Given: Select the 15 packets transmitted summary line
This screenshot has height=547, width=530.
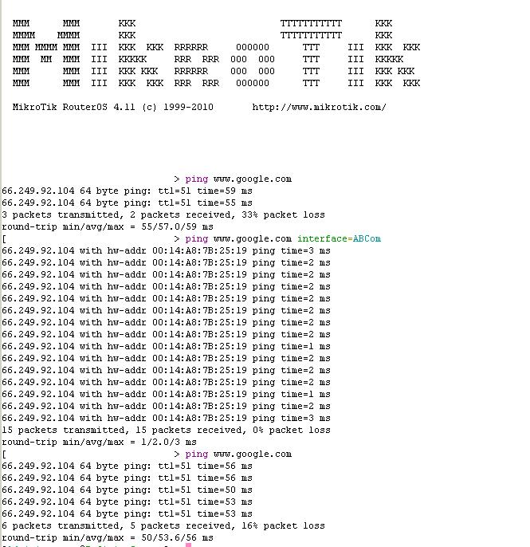Looking at the screenshot, I should pyautogui.click(x=166, y=430).
